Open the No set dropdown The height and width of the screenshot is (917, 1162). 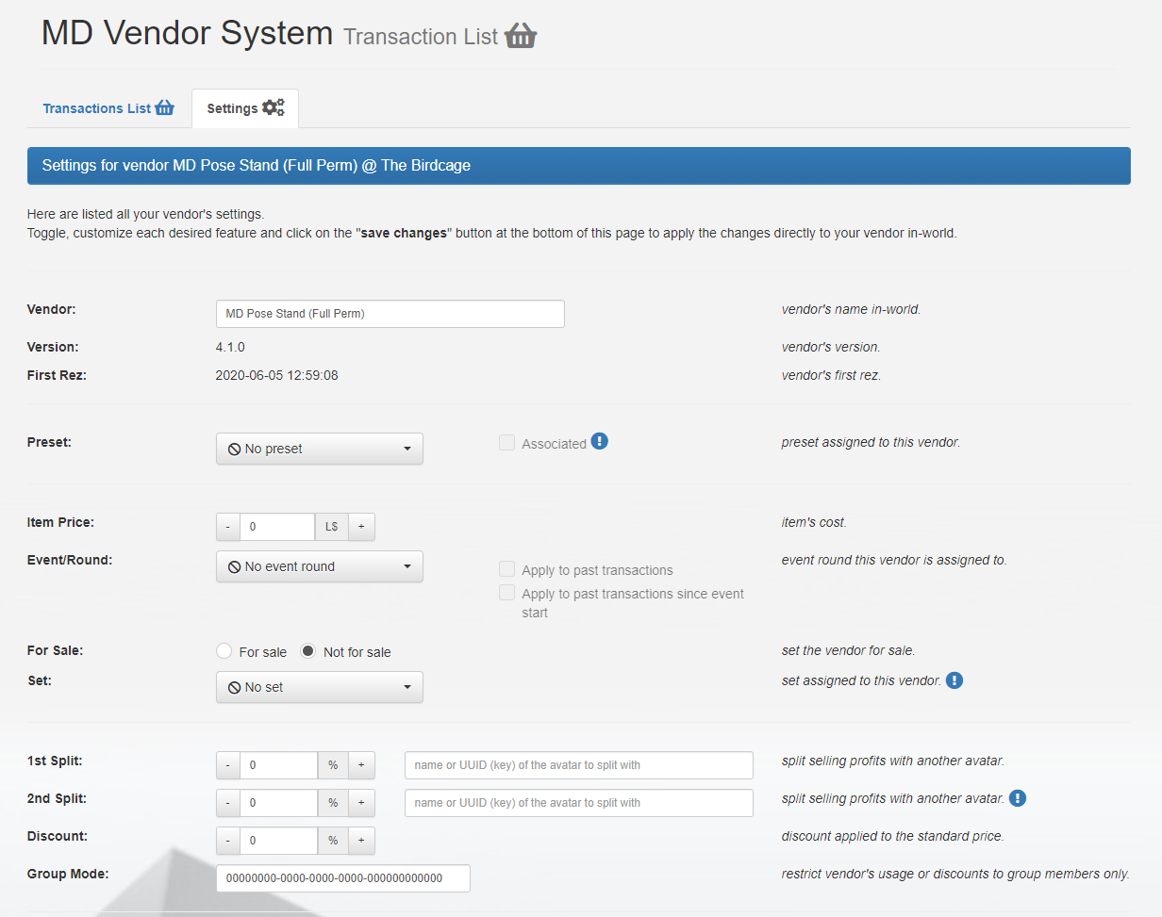320,687
